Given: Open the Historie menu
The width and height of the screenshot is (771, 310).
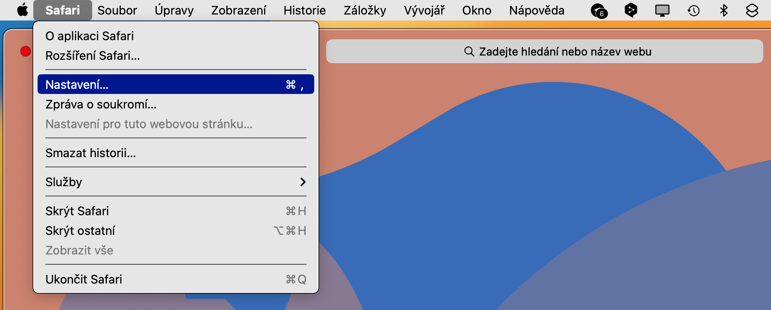Looking at the screenshot, I should (x=304, y=10).
